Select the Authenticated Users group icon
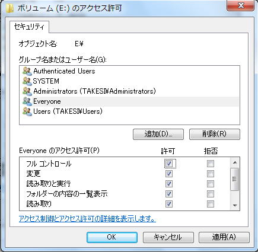The height and width of the screenshot is (252, 258). (27, 71)
